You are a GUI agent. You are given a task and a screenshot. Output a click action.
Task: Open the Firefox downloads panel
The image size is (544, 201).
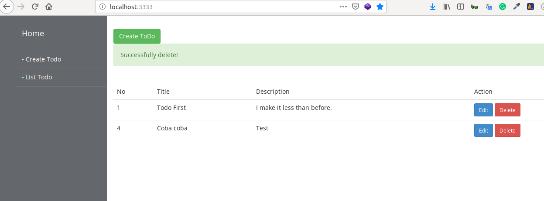tap(433, 7)
